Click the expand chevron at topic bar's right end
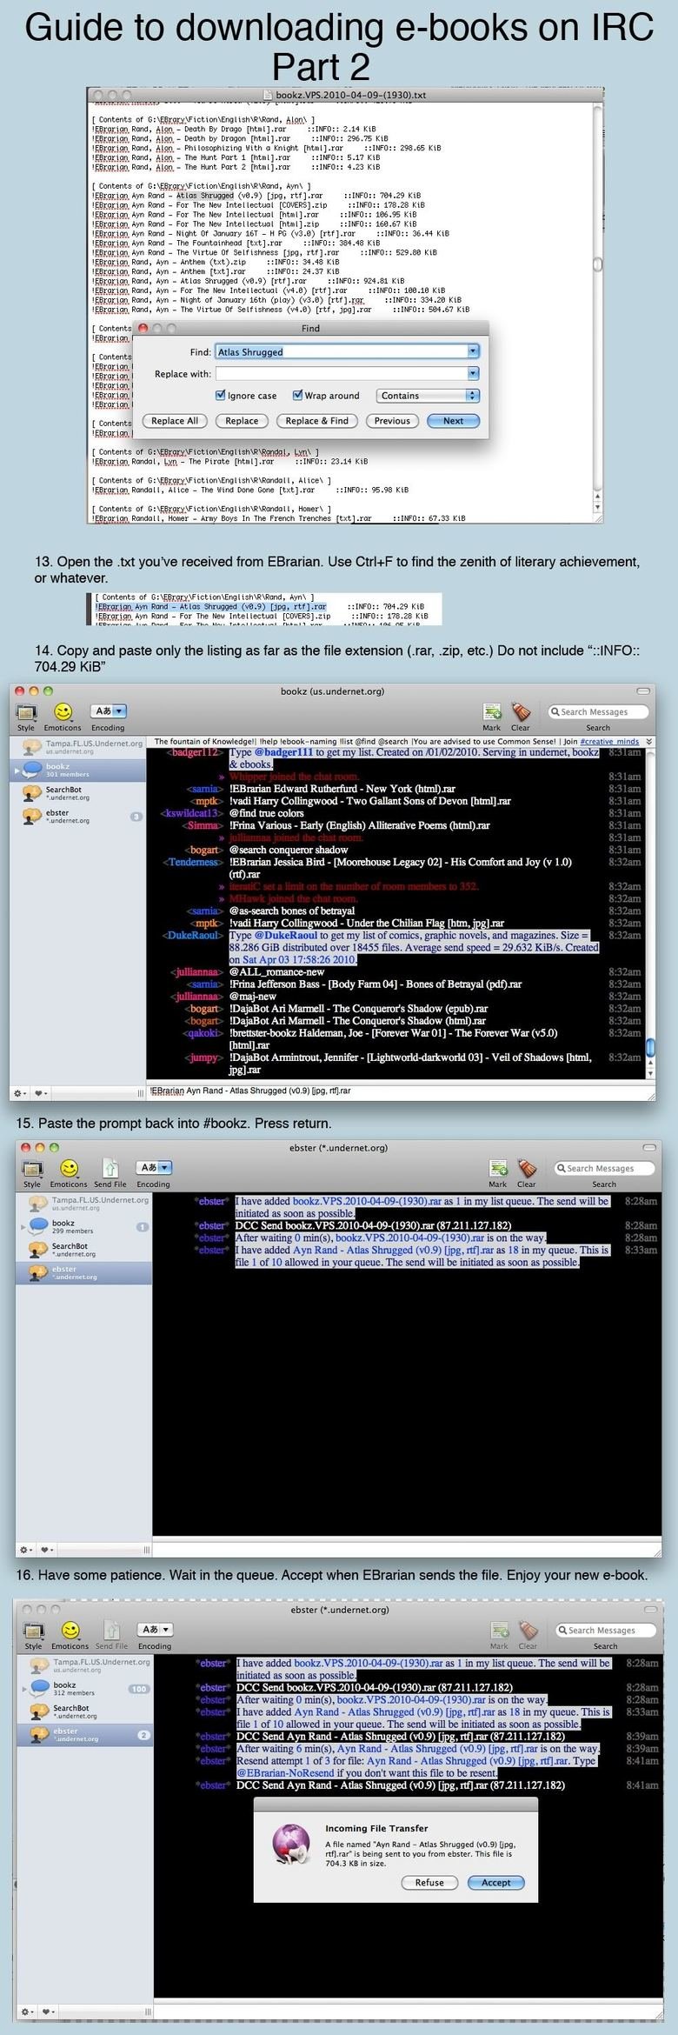This screenshot has height=2035, width=678. [x=648, y=742]
